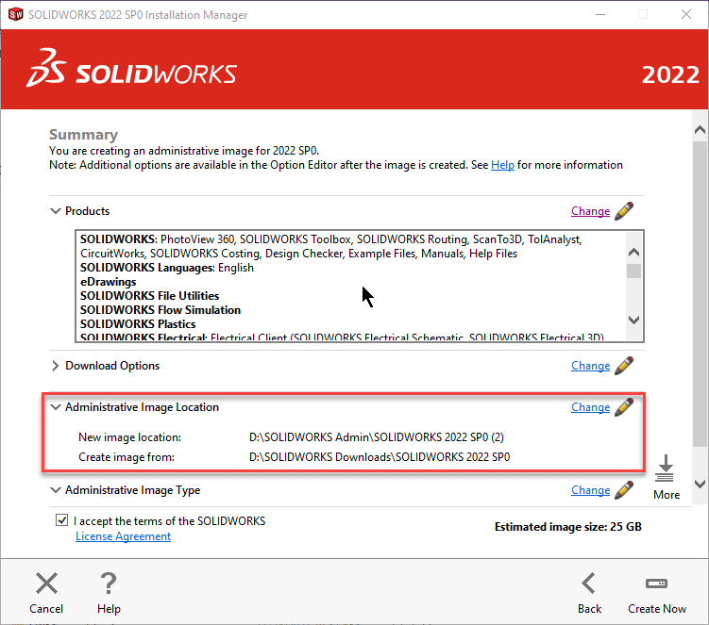Click the More download-arrow icon
709x625 pixels.
point(665,469)
